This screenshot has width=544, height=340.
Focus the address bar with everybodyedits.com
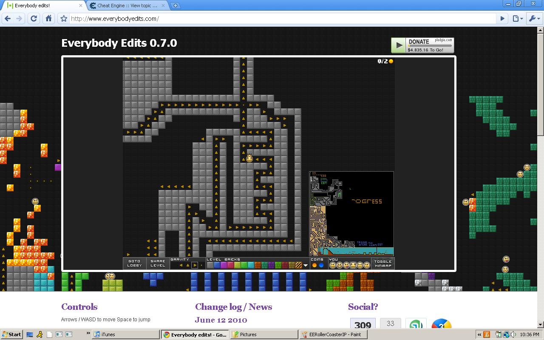pyautogui.click(x=283, y=18)
